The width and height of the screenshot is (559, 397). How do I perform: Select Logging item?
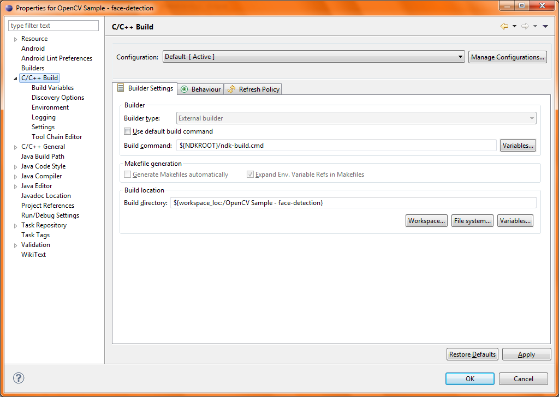(44, 117)
